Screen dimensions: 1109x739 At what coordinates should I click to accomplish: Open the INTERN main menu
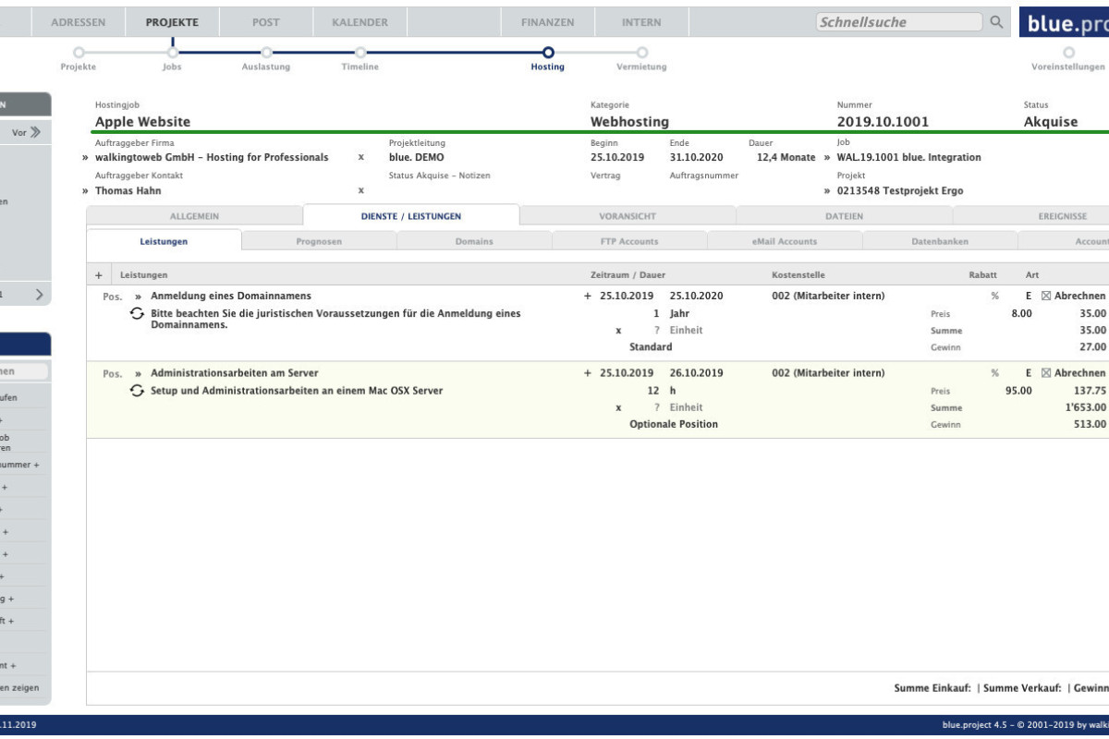641,22
